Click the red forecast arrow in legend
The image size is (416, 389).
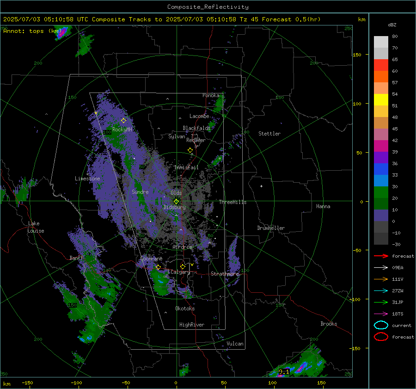(381, 256)
